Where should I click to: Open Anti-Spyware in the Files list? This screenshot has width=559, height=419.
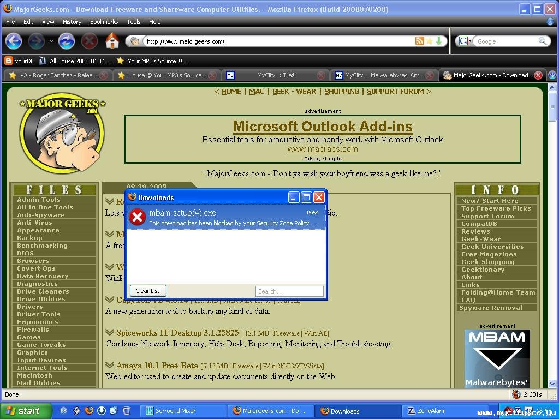coord(40,215)
